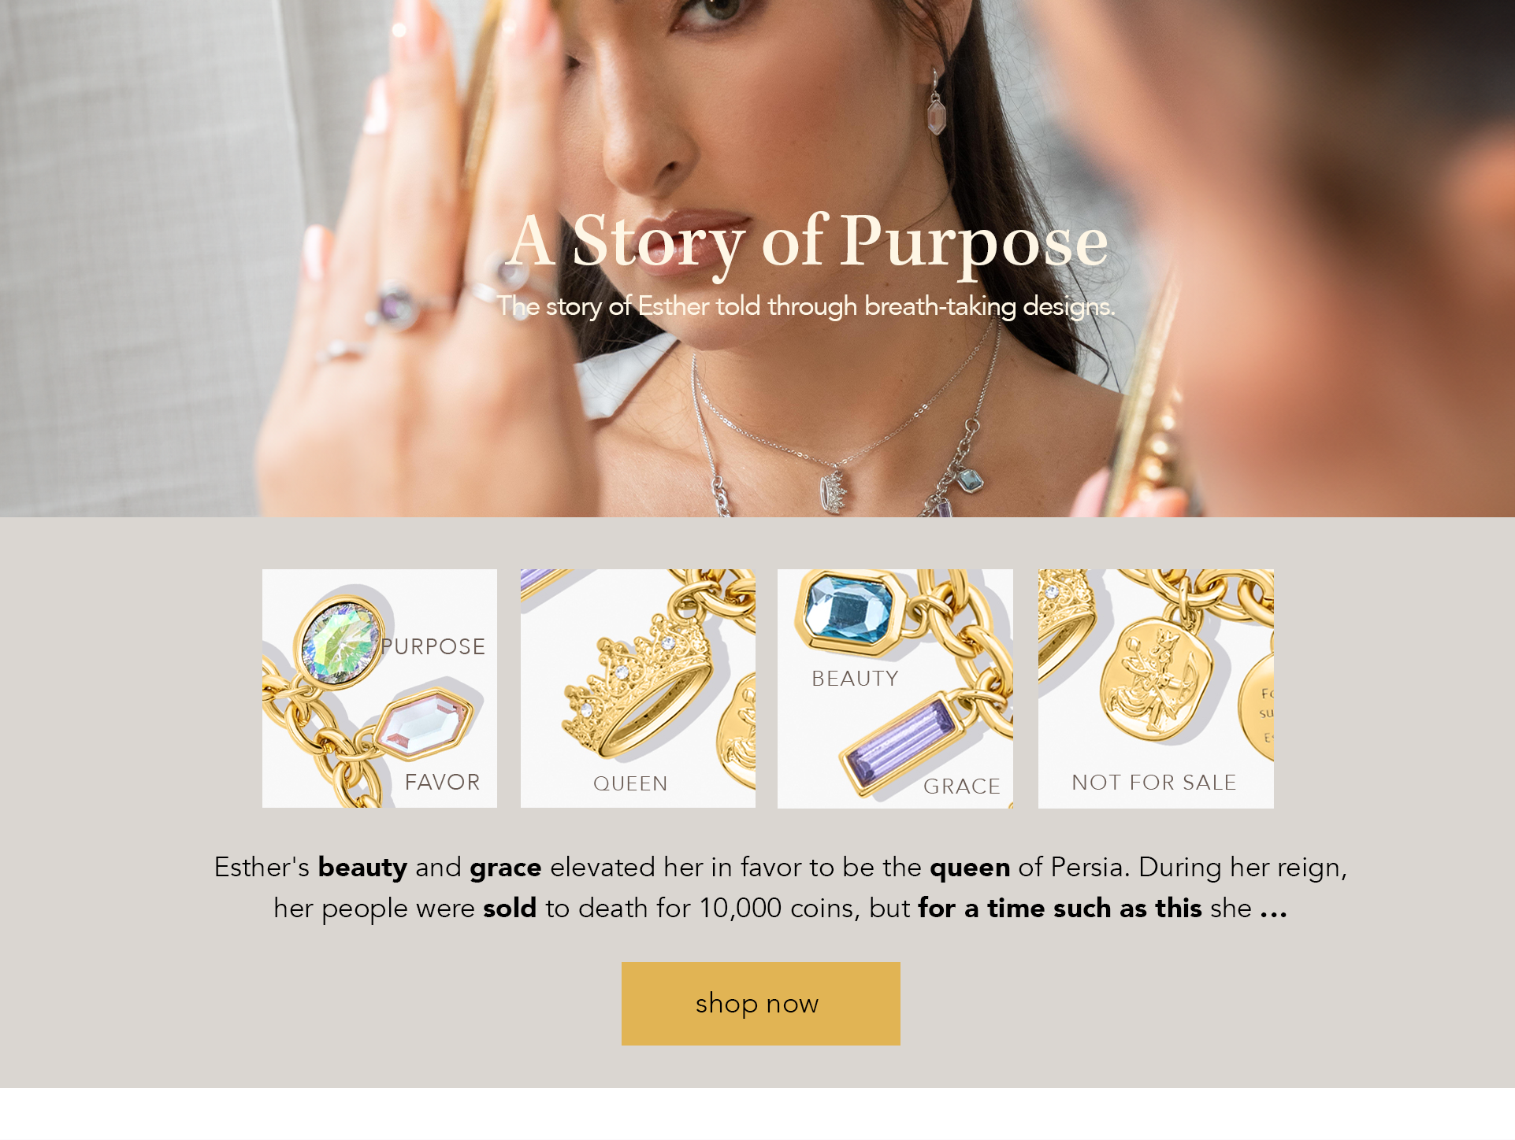
Task: Click the QUEEN caption under crown
Action: point(630,783)
